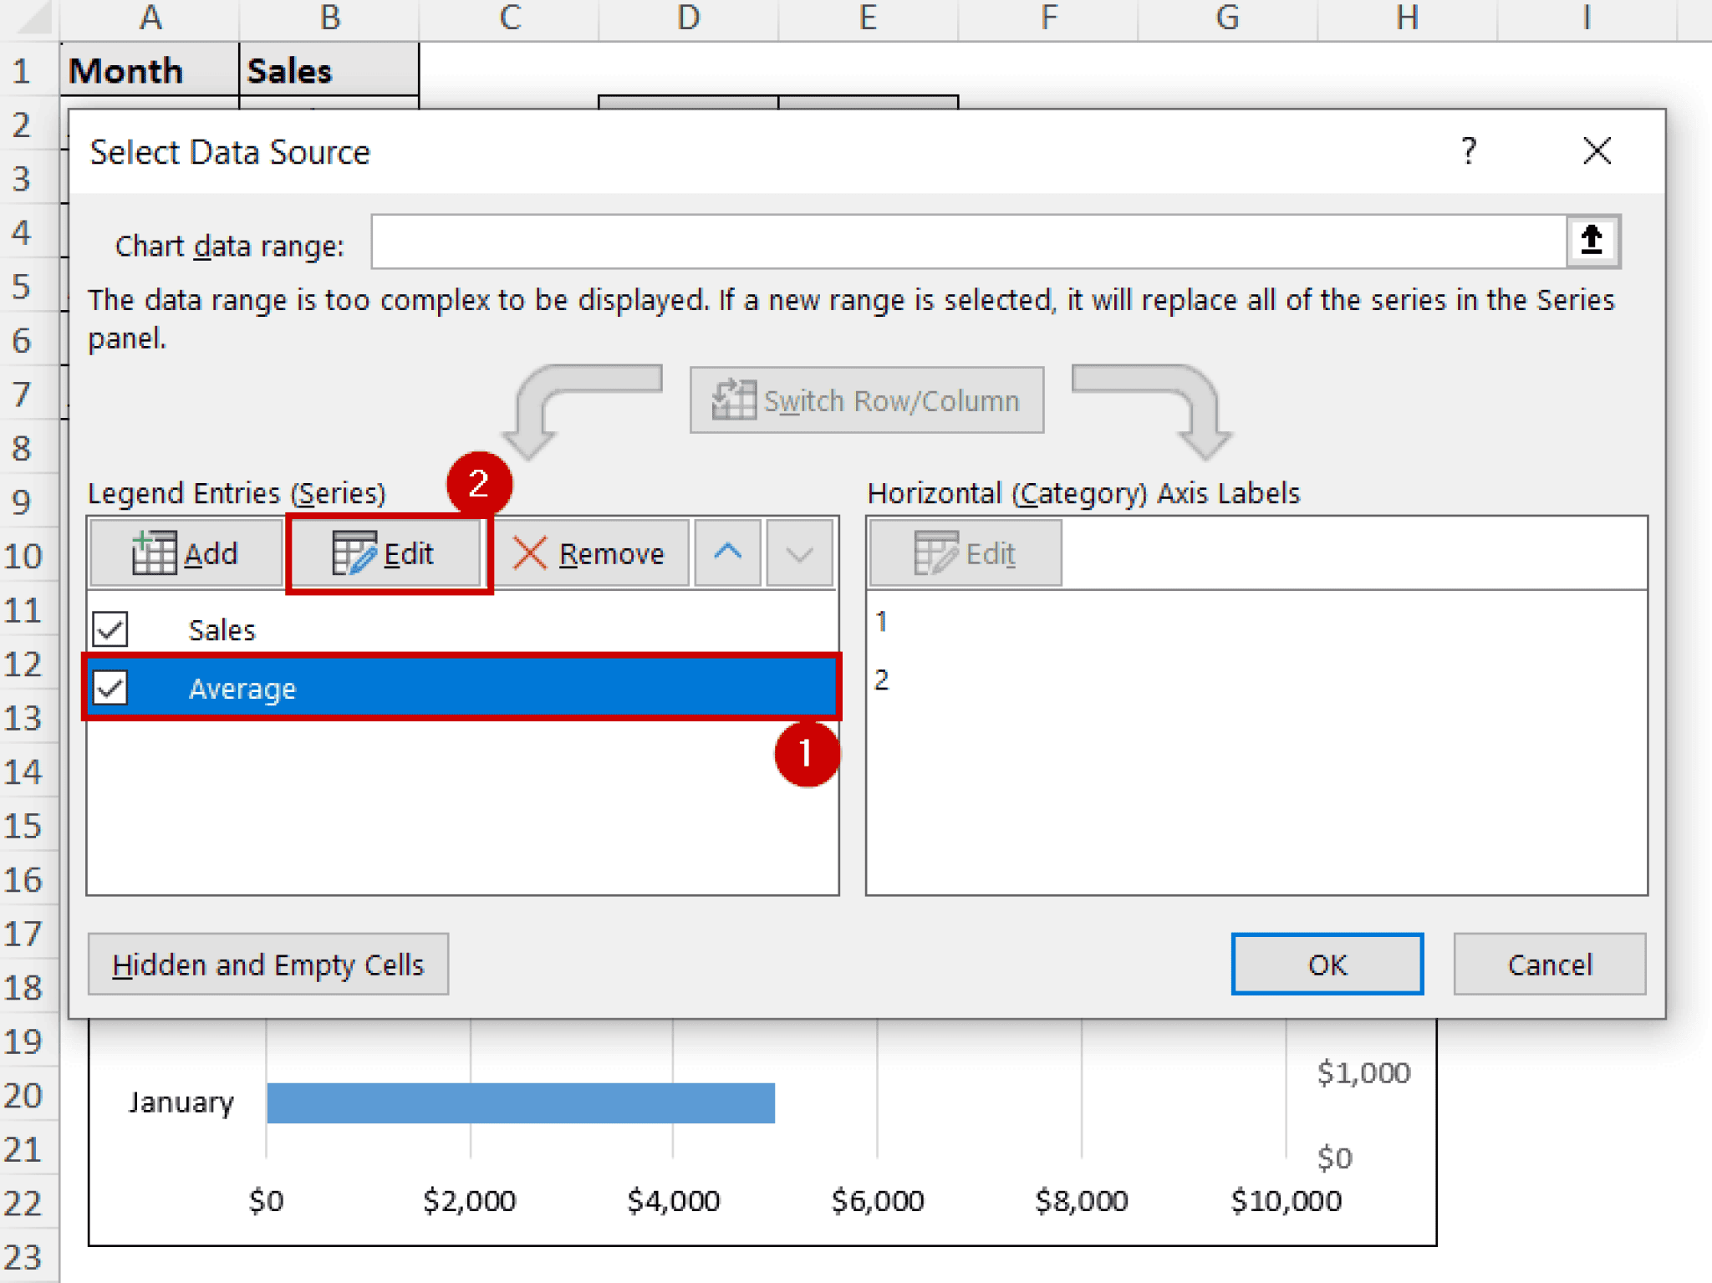Select the Sales legend entry
This screenshot has height=1283, width=1712.
222,629
